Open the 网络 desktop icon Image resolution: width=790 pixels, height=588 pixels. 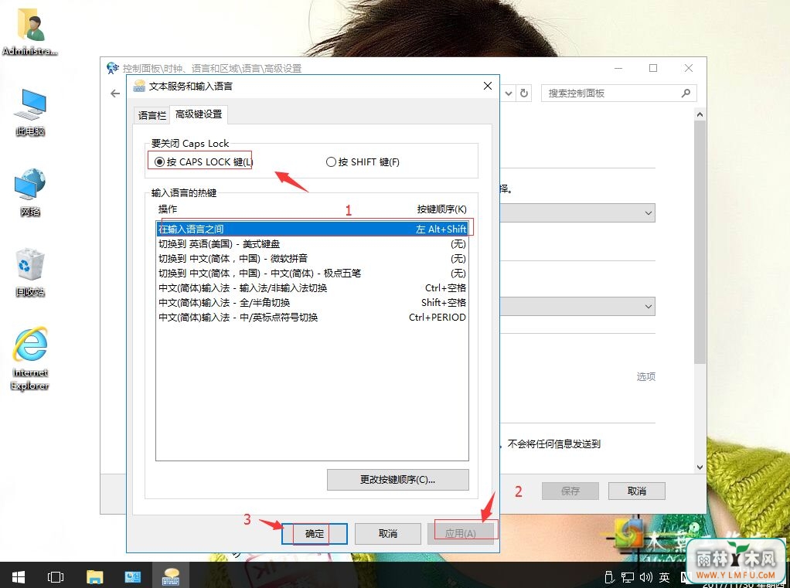click(x=30, y=192)
